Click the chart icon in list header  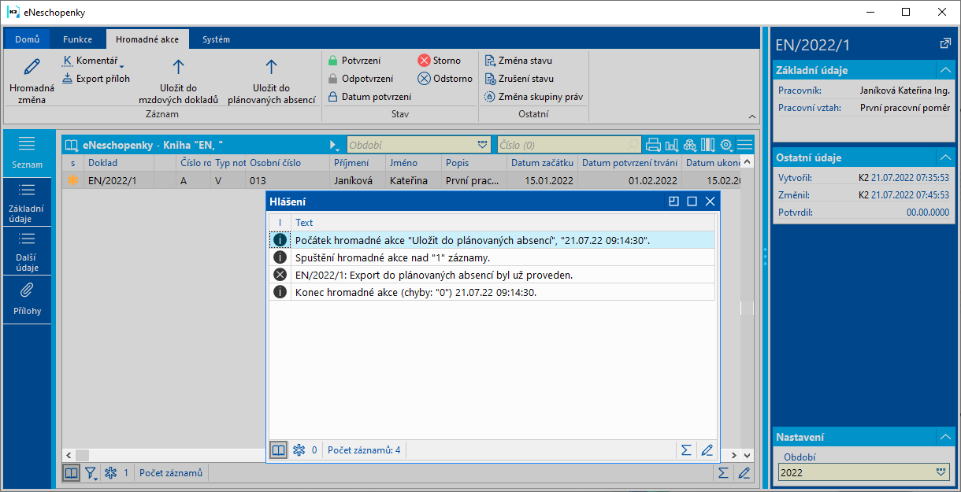(671, 145)
